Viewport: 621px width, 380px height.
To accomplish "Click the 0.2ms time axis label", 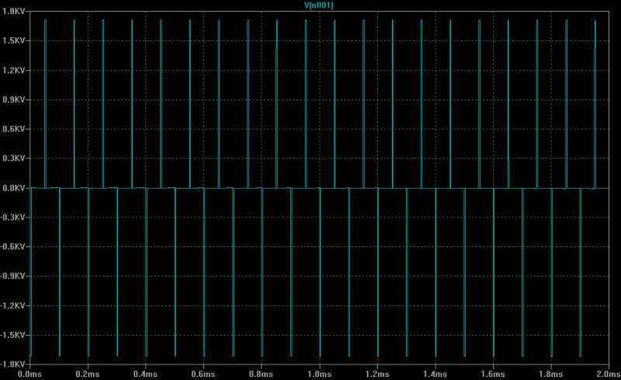I will pos(88,374).
